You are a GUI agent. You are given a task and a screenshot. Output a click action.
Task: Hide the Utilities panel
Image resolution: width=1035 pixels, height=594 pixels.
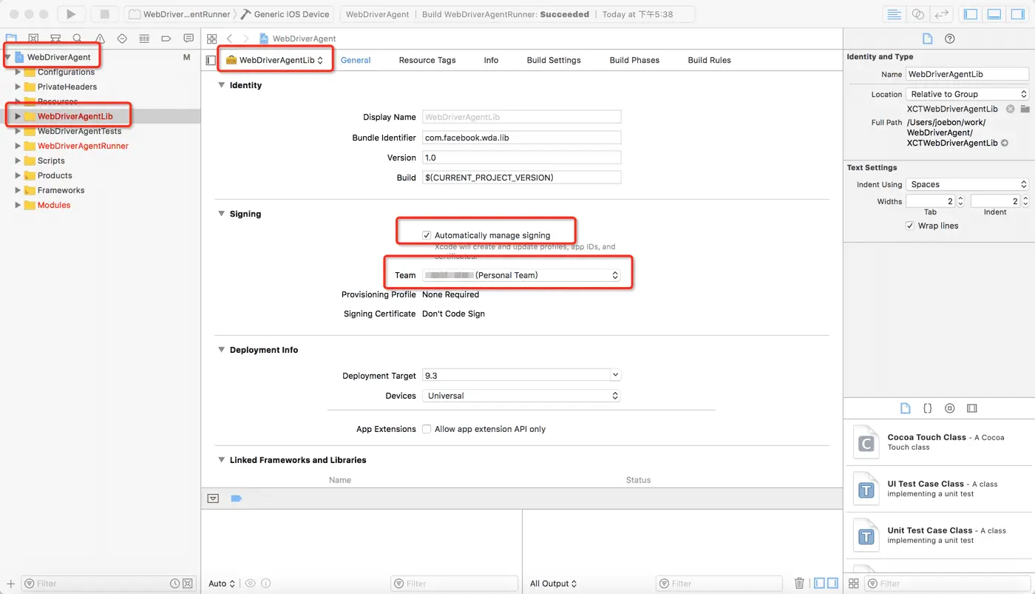1018,14
